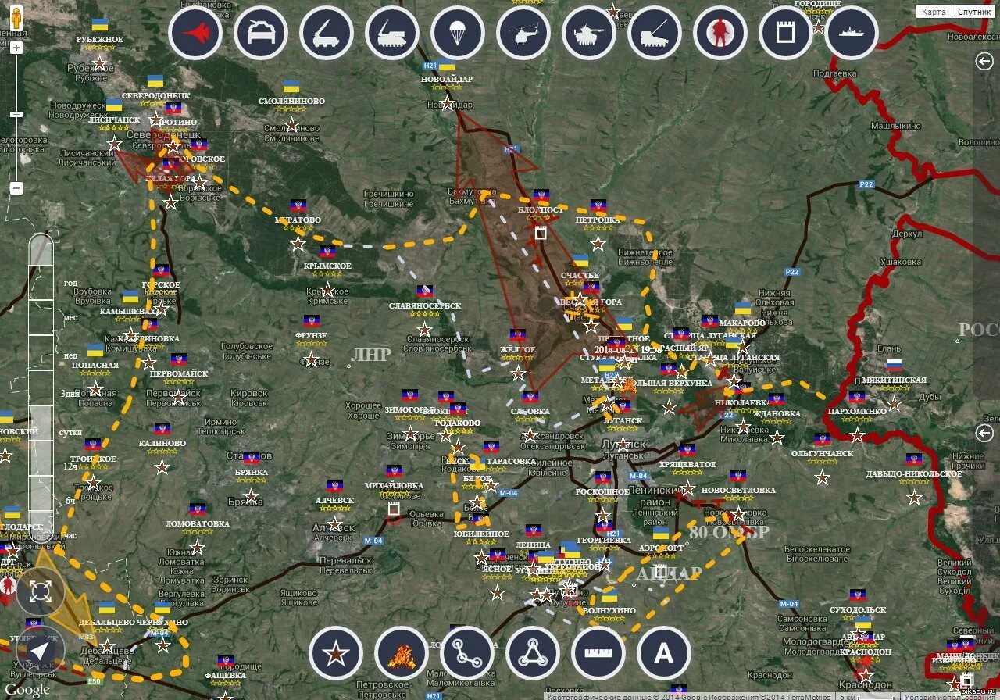This screenshot has width=1000, height=700.
Task: Pick the tank icon
Action: pos(589,33)
